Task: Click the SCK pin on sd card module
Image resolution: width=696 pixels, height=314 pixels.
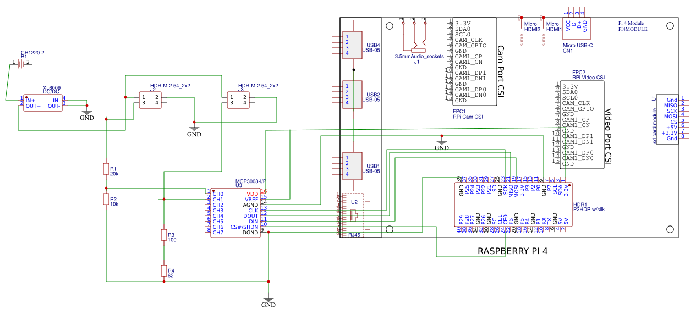Action: 672,111
